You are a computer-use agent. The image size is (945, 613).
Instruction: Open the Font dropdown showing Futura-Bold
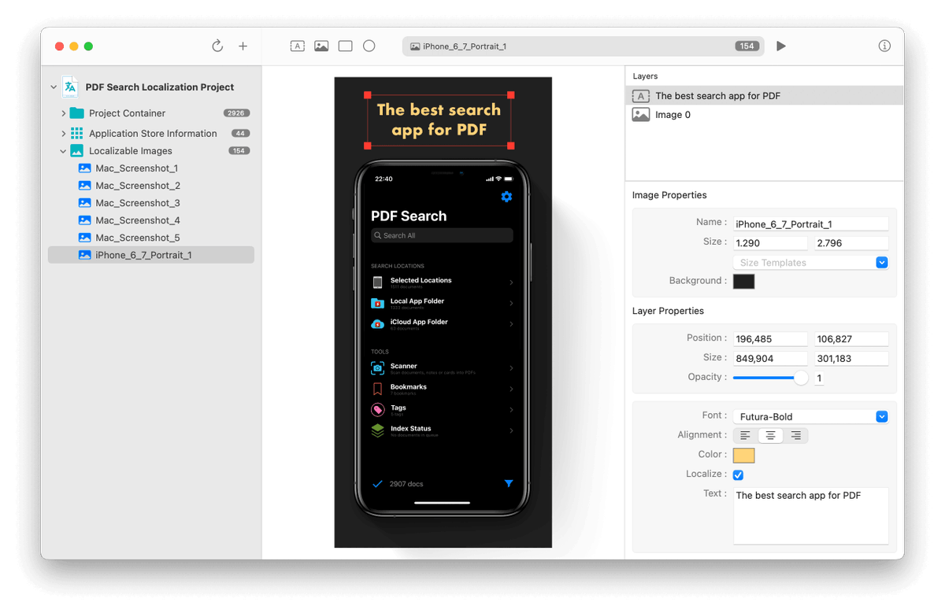point(810,417)
